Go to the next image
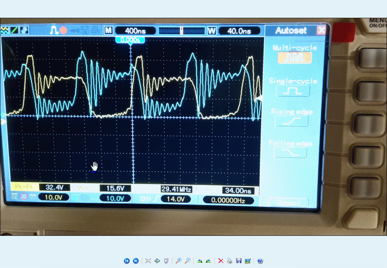Screen dimensions: 387x268 (136, 261)
